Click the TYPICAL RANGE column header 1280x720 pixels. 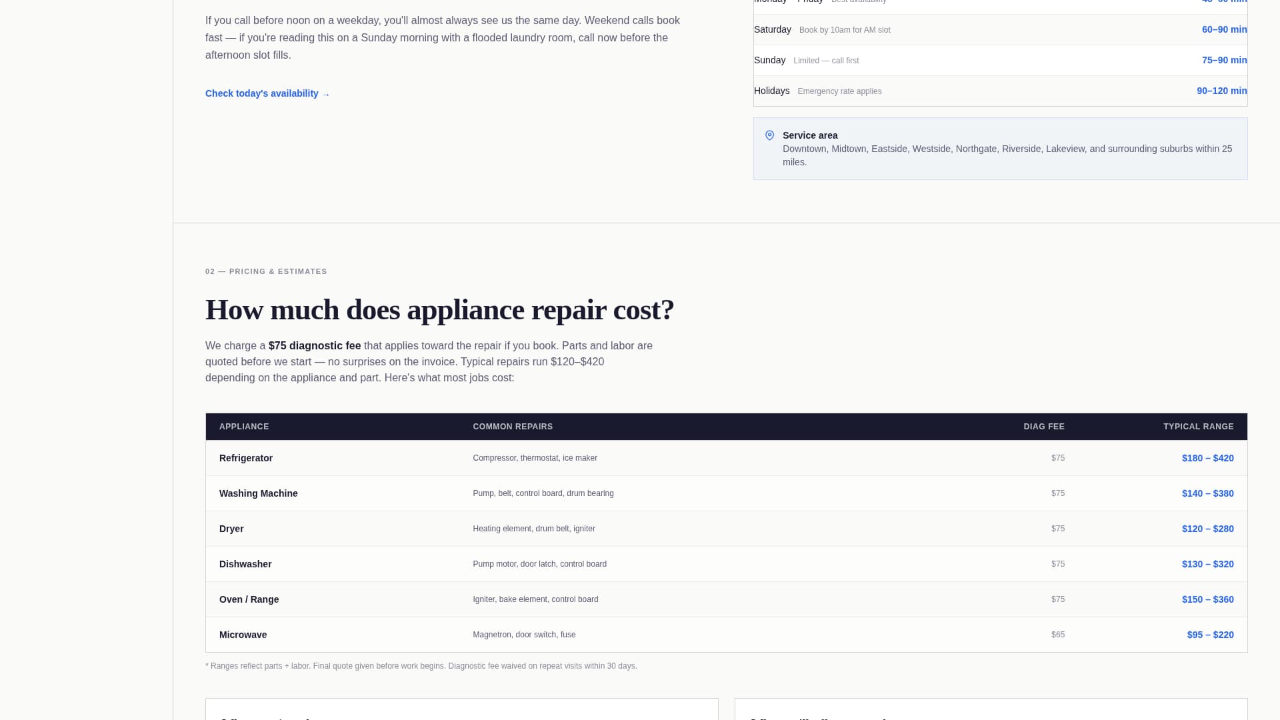click(x=1198, y=427)
